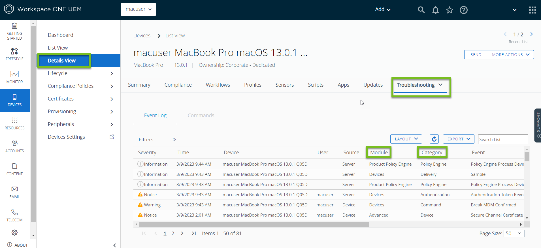541x248 pixels.
Task: Open Devices Settings external link icon
Action: (x=112, y=137)
